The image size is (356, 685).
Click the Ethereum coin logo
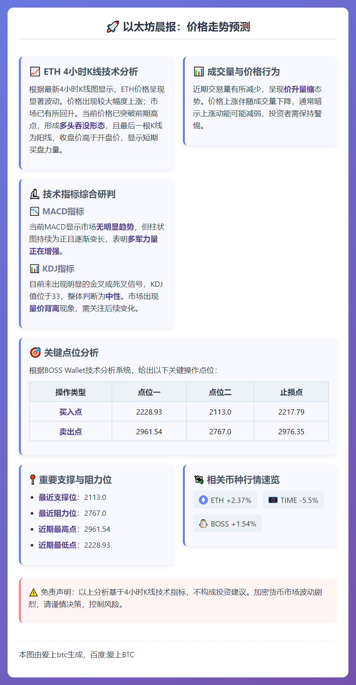203,500
